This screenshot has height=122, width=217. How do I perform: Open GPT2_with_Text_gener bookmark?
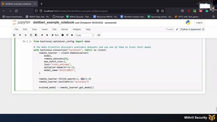click(187, 17)
